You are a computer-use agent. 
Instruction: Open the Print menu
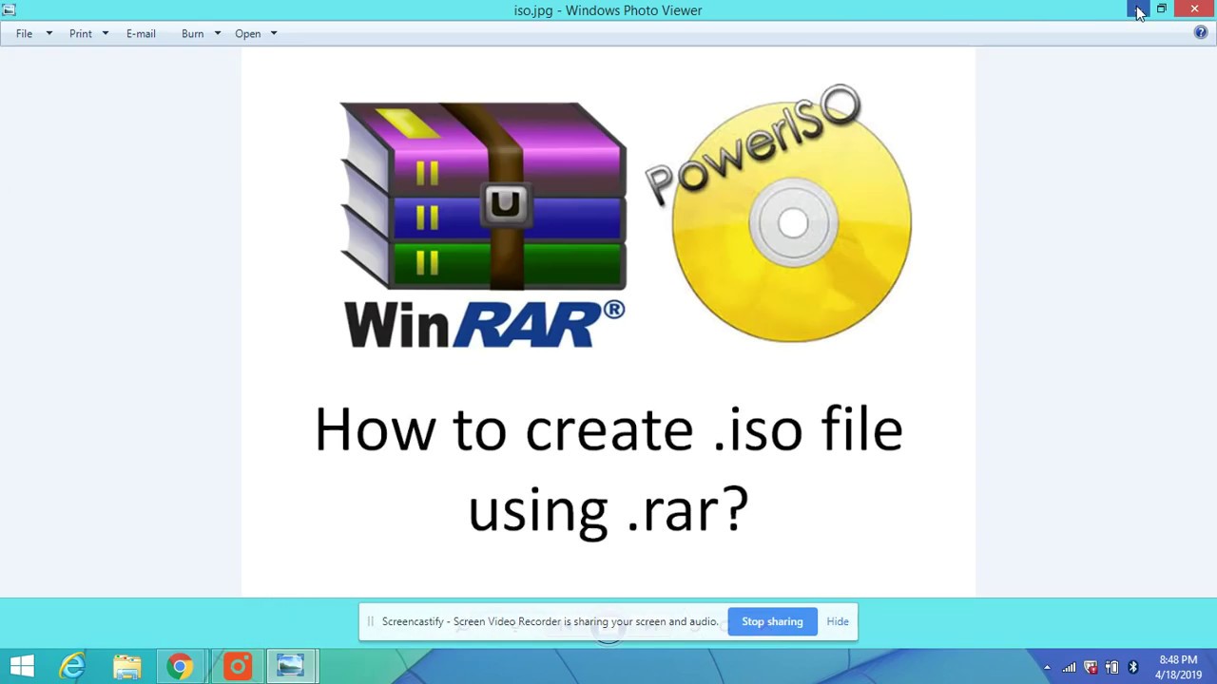point(81,34)
